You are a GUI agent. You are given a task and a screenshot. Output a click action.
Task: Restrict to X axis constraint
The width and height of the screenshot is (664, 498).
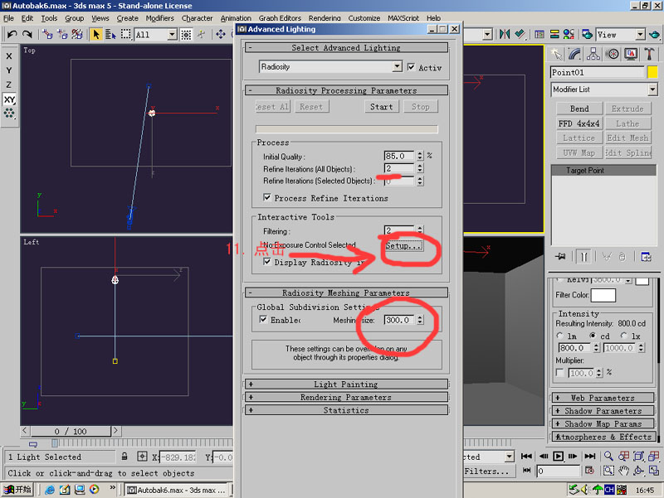click(x=9, y=56)
